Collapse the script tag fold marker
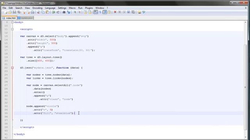Image resolution: width=250 pixels, height=140 pixels. (12, 29)
